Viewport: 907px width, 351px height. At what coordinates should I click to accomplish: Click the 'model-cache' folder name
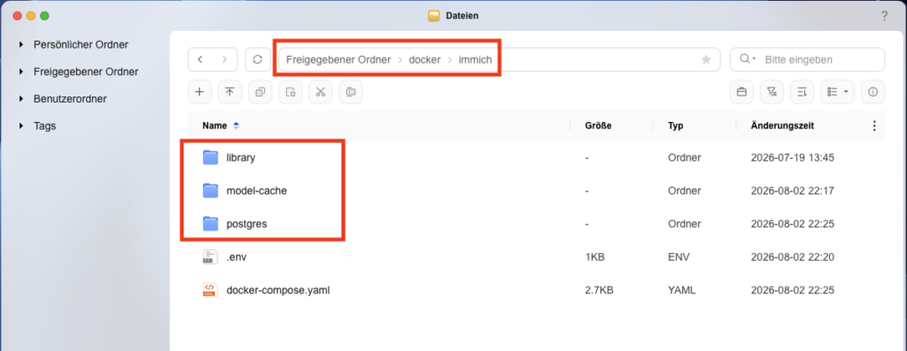[x=256, y=190]
